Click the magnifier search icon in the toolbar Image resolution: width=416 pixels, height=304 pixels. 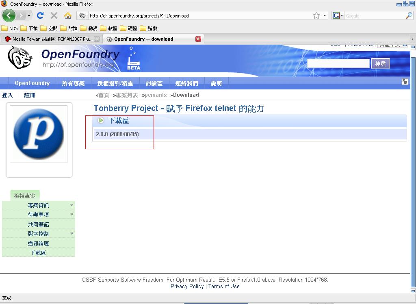(409, 16)
